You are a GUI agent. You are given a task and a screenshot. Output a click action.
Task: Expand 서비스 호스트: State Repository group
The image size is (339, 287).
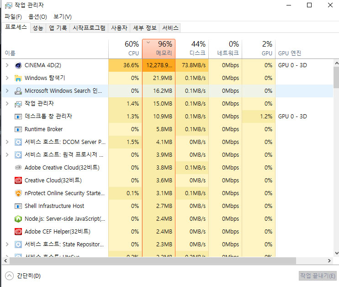(7, 244)
